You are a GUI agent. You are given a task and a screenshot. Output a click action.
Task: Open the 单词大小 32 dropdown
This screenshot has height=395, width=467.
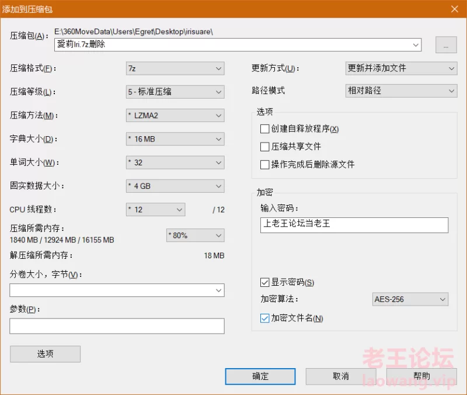click(x=175, y=162)
